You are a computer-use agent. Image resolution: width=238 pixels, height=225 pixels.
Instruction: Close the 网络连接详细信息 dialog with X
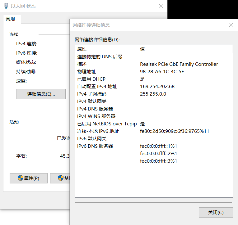point(231,25)
